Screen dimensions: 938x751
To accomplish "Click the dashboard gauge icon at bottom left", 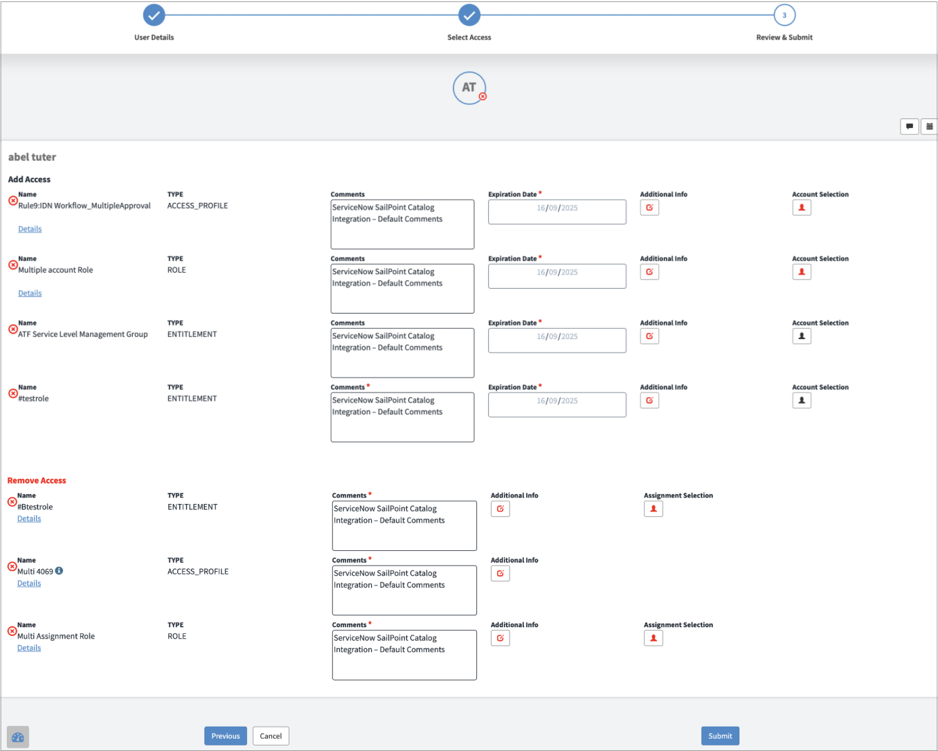I will point(18,737).
